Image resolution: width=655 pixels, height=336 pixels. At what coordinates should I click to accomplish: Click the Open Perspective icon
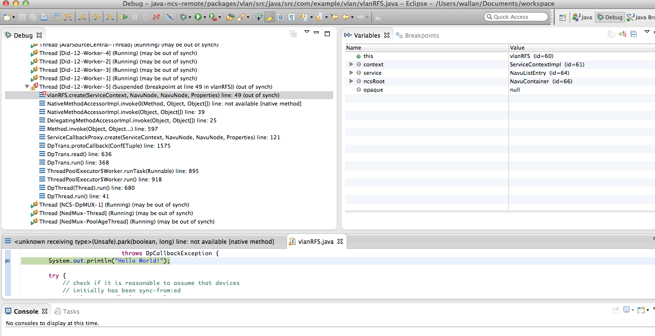coord(563,17)
